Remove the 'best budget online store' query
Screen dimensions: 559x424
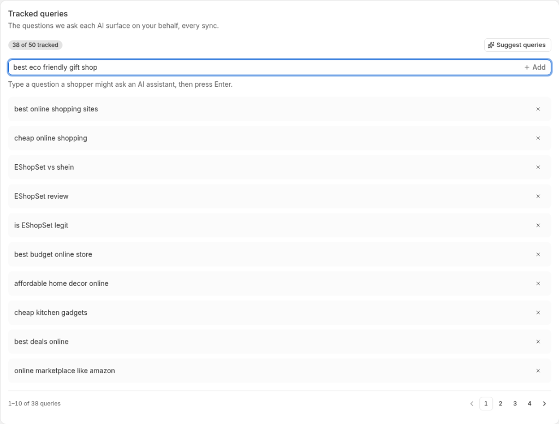pos(538,254)
